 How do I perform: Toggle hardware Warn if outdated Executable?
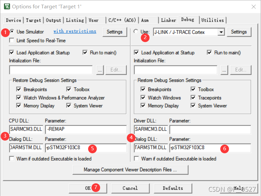tap(136, 159)
